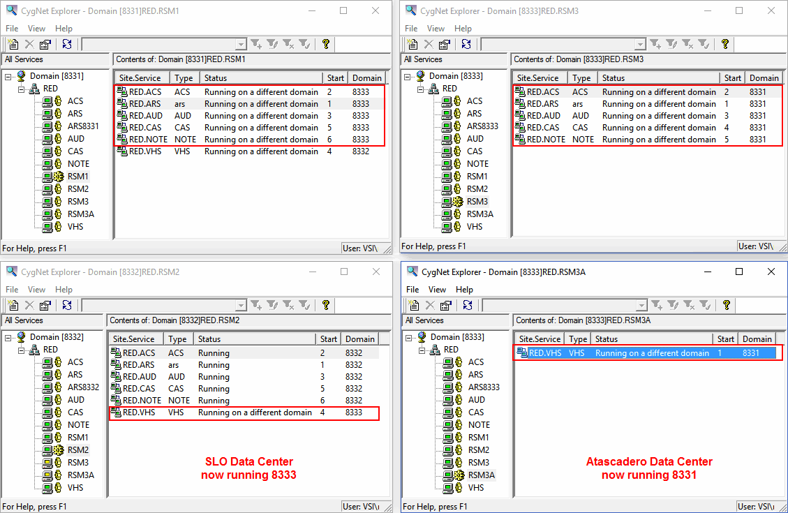This screenshot has height=513, width=788.
Task: Click the Refresh icon in RSM2 window toolbar
Action: 67,305
